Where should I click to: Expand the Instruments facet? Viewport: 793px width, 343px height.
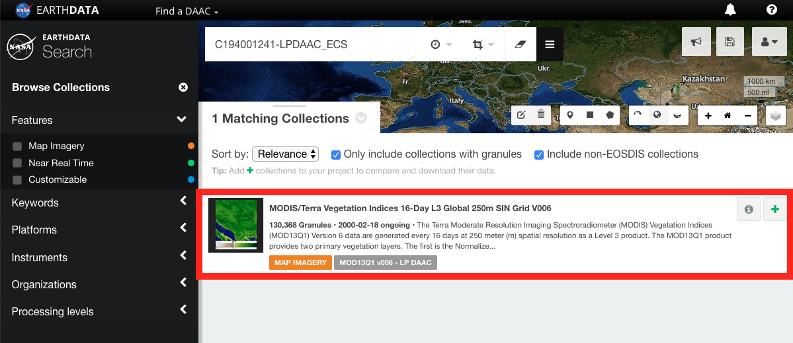coord(99,257)
